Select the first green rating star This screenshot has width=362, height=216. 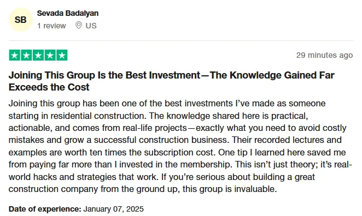(15, 55)
